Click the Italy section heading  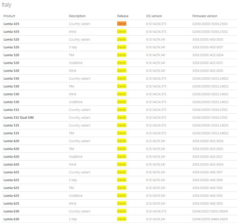[x=7, y=5]
